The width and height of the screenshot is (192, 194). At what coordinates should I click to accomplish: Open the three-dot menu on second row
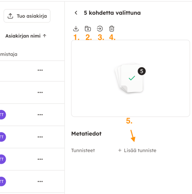[40, 92]
